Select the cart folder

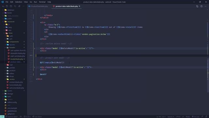pyautogui.click(x=11, y=39)
